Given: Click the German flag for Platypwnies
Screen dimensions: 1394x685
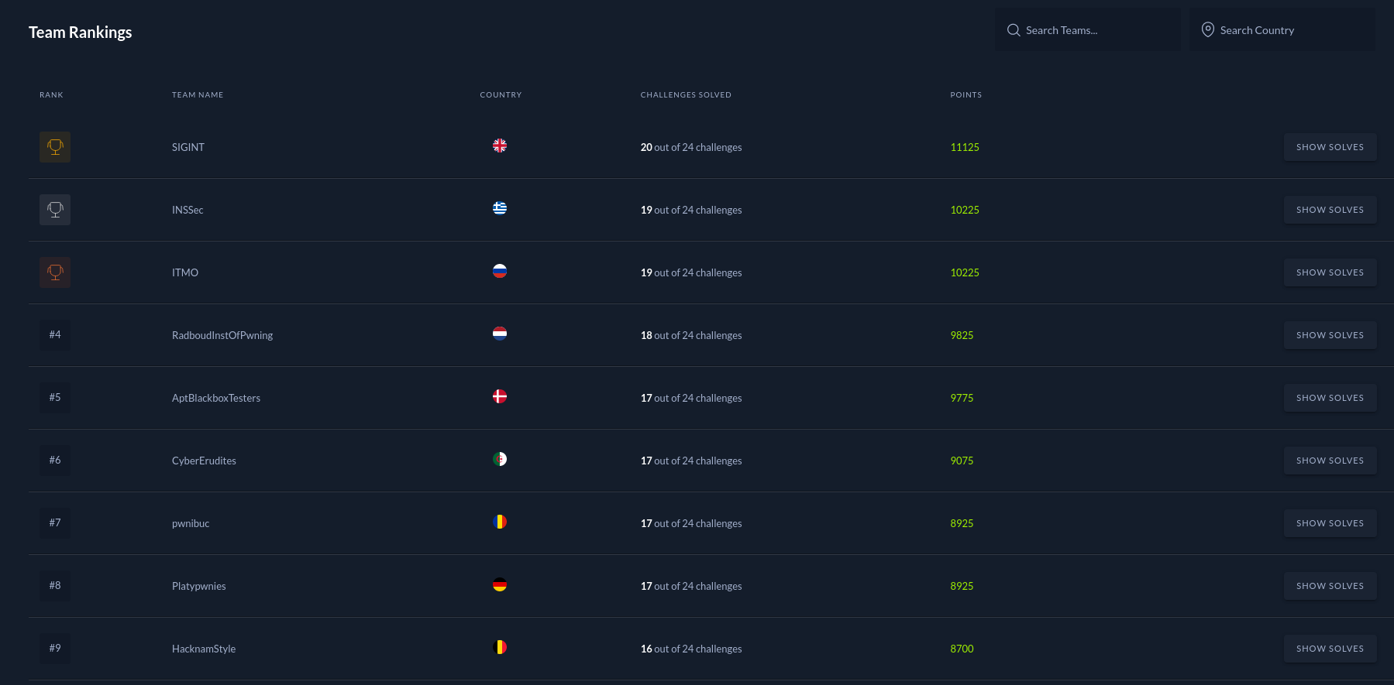Looking at the screenshot, I should [500, 584].
